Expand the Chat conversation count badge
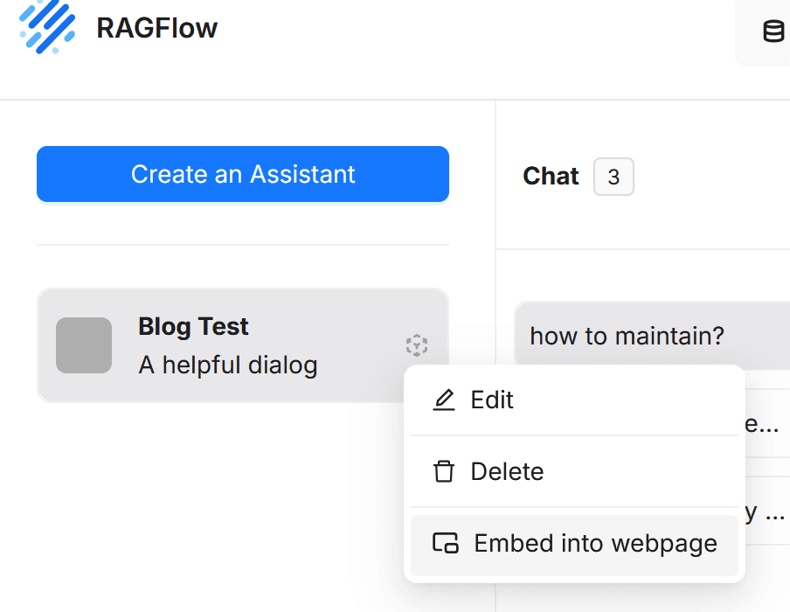The image size is (790, 612). coord(613,177)
